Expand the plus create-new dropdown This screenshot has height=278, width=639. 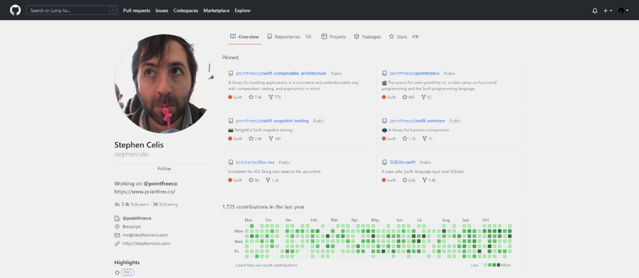(608, 11)
